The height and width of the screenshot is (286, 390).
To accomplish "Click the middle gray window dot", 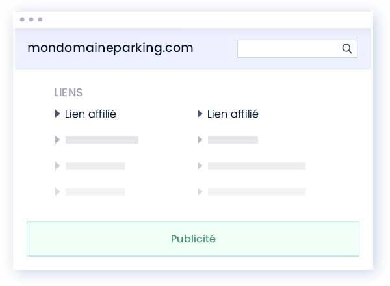I will [x=31, y=19].
